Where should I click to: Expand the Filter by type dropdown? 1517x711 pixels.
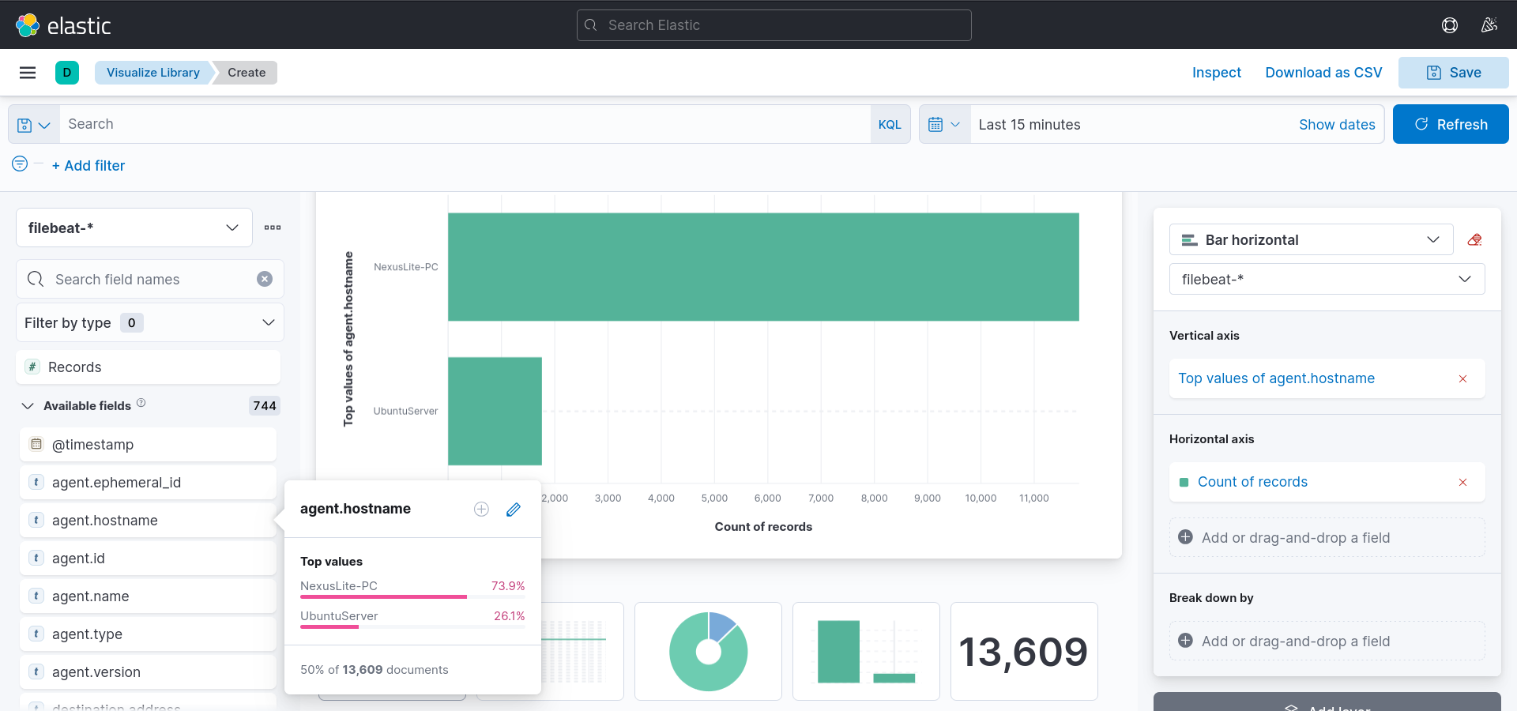(x=149, y=323)
